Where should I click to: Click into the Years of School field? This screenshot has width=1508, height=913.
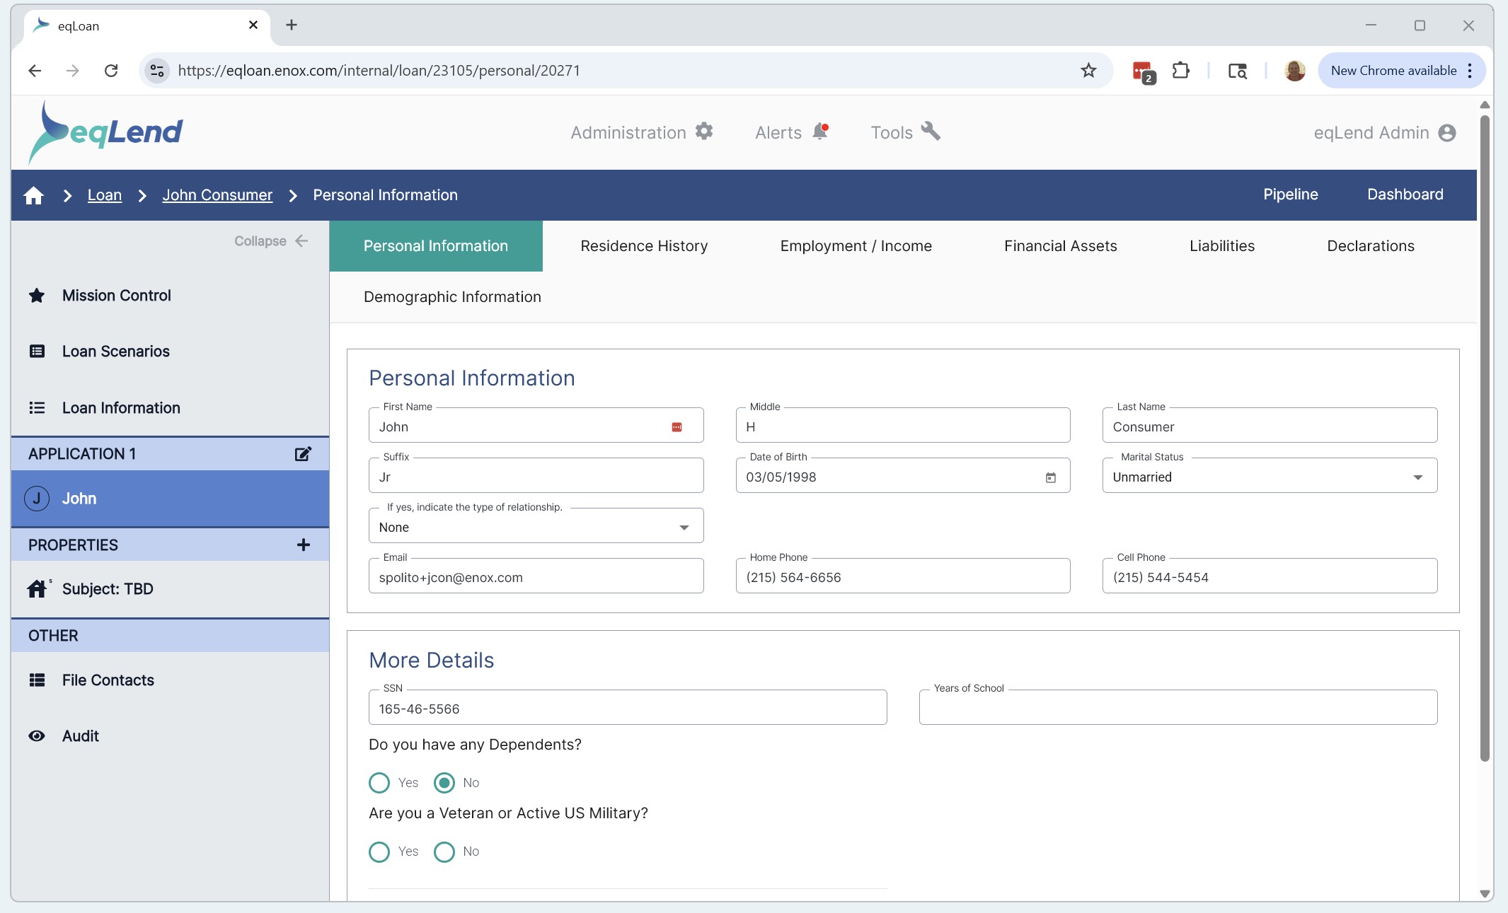pos(1178,708)
